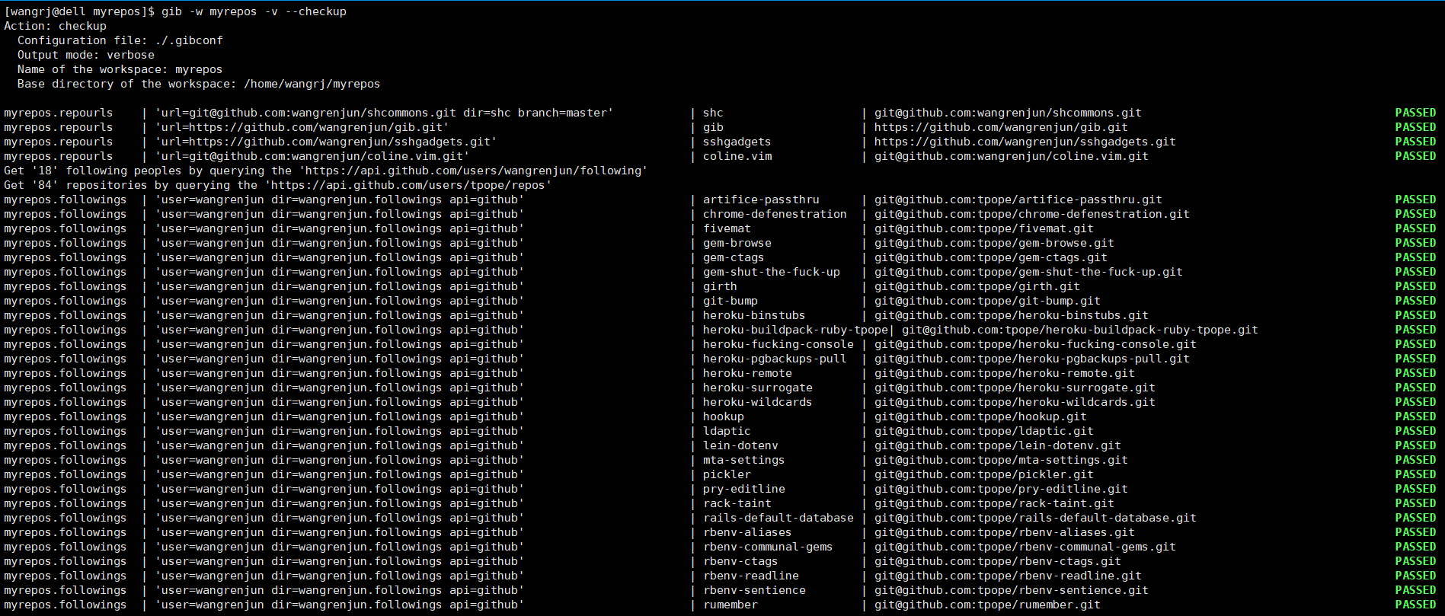Click the 'heroku-wildcards' repo name
Image resolution: width=1445 pixels, height=616 pixels.
coord(757,402)
